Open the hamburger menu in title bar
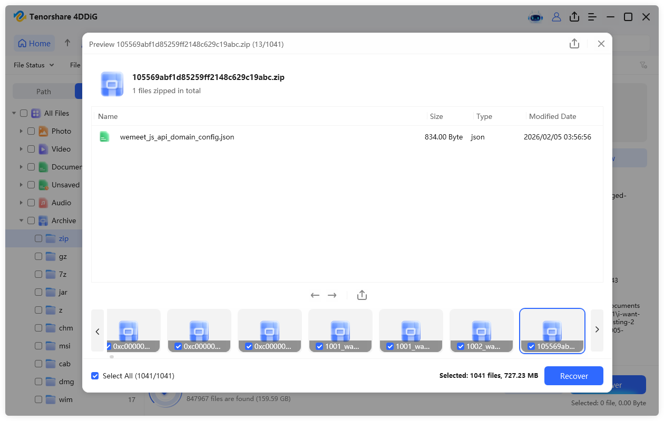 pos(592,17)
